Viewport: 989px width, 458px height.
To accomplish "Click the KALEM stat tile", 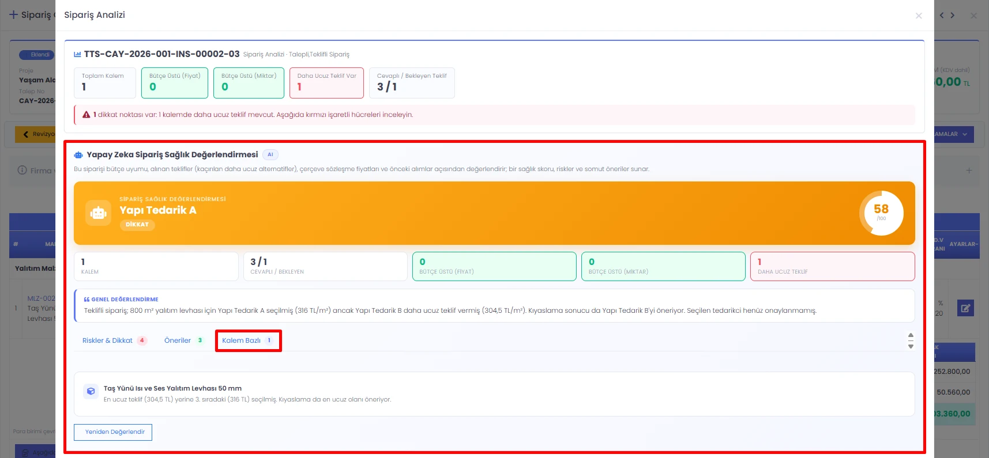I will pyautogui.click(x=156, y=266).
